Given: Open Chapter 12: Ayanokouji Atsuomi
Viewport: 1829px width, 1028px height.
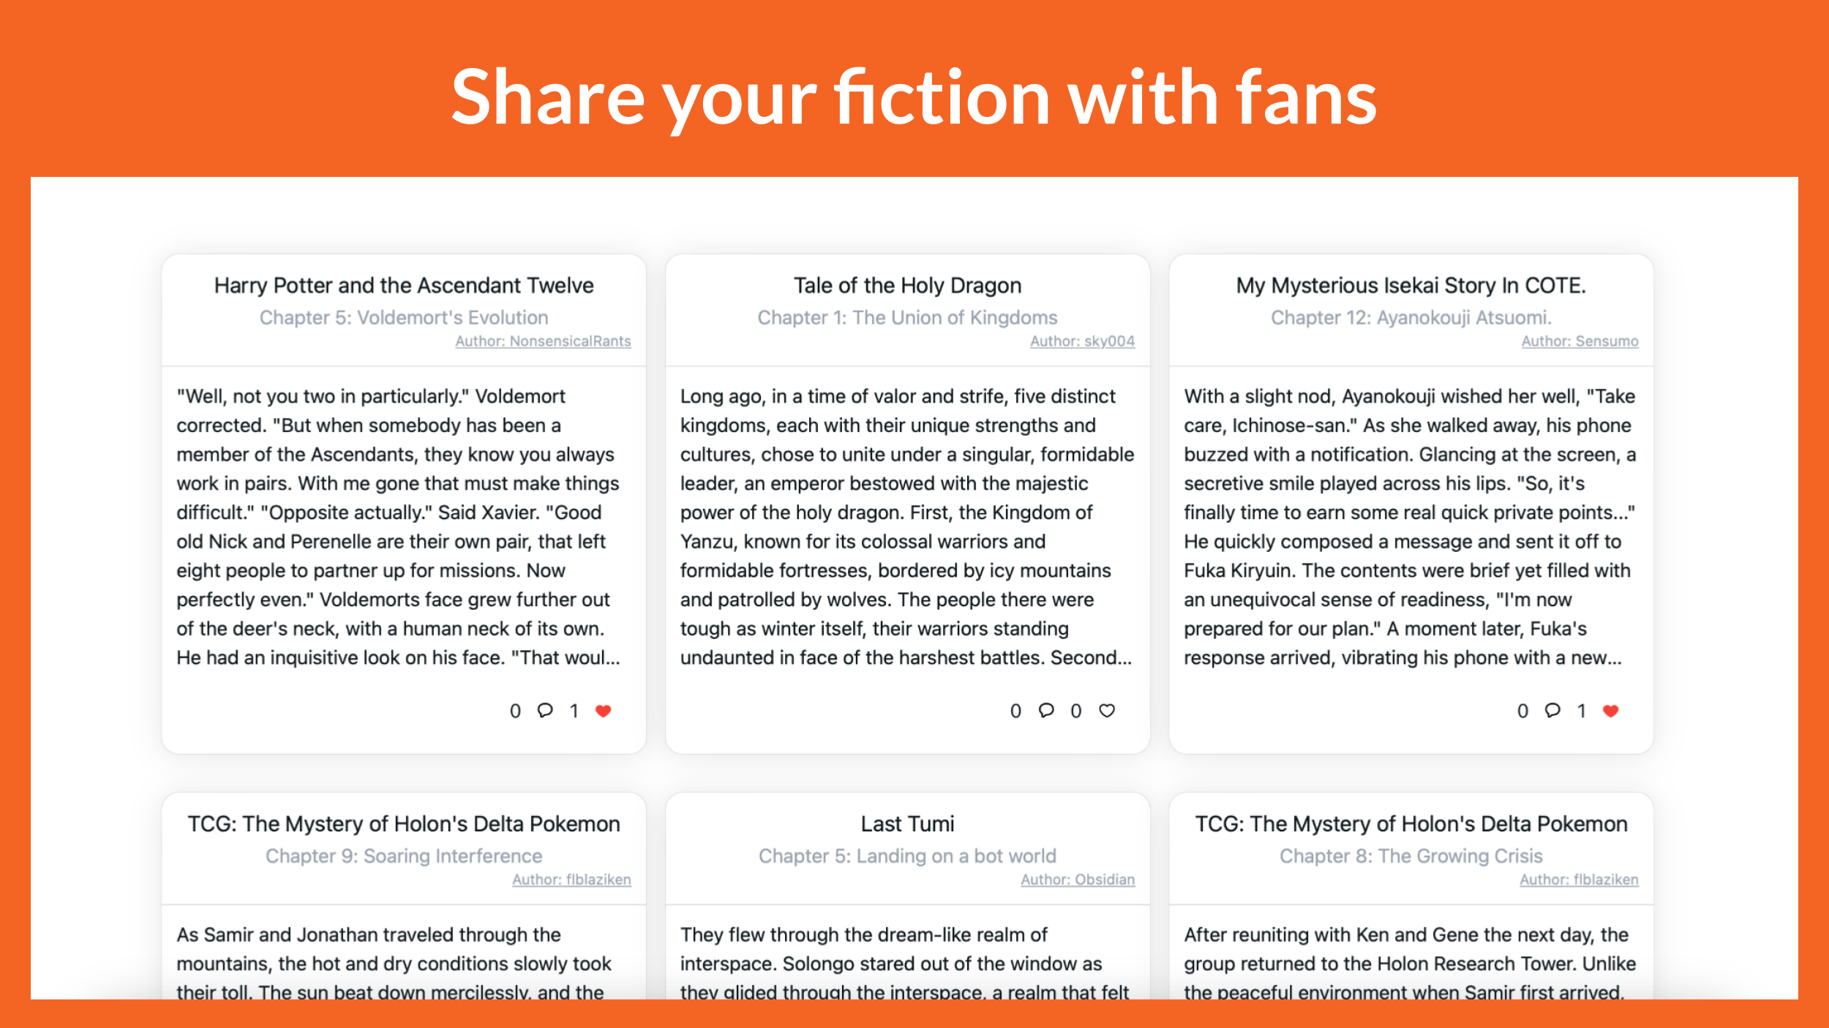Looking at the screenshot, I should 1411,317.
